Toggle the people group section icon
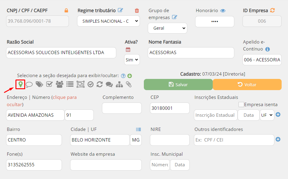 point(59,84)
